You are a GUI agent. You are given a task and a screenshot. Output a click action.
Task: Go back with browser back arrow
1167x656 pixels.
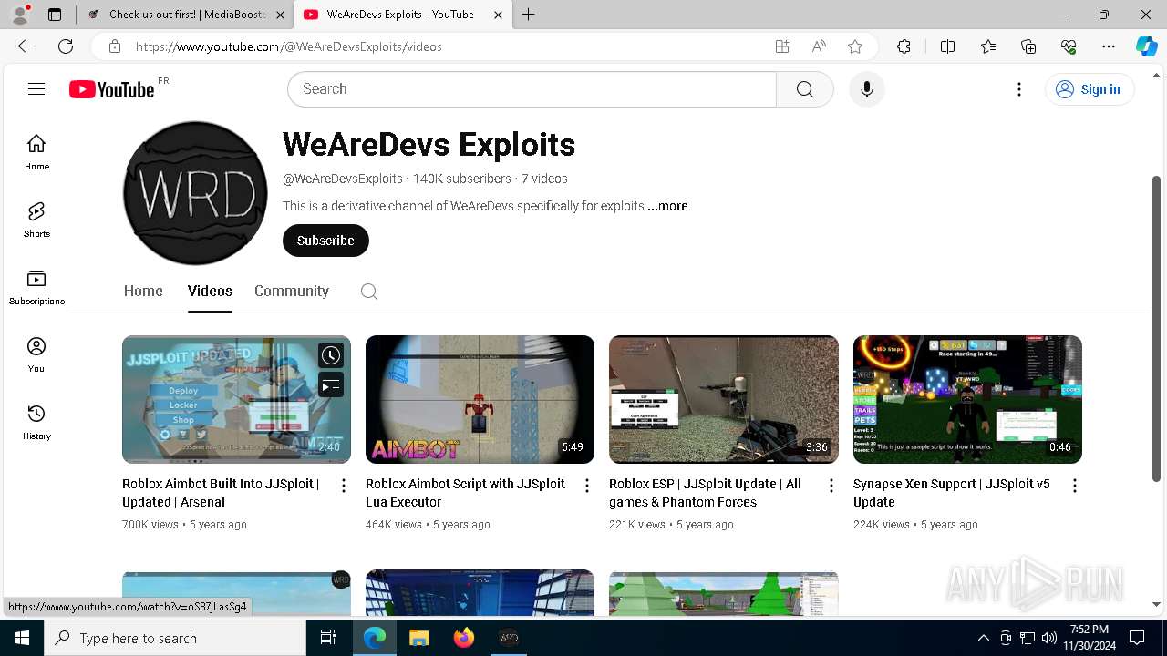[26, 46]
